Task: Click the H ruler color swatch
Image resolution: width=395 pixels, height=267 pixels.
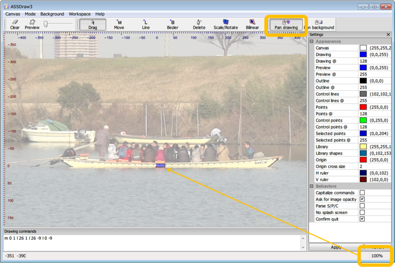Action: tap(363, 173)
